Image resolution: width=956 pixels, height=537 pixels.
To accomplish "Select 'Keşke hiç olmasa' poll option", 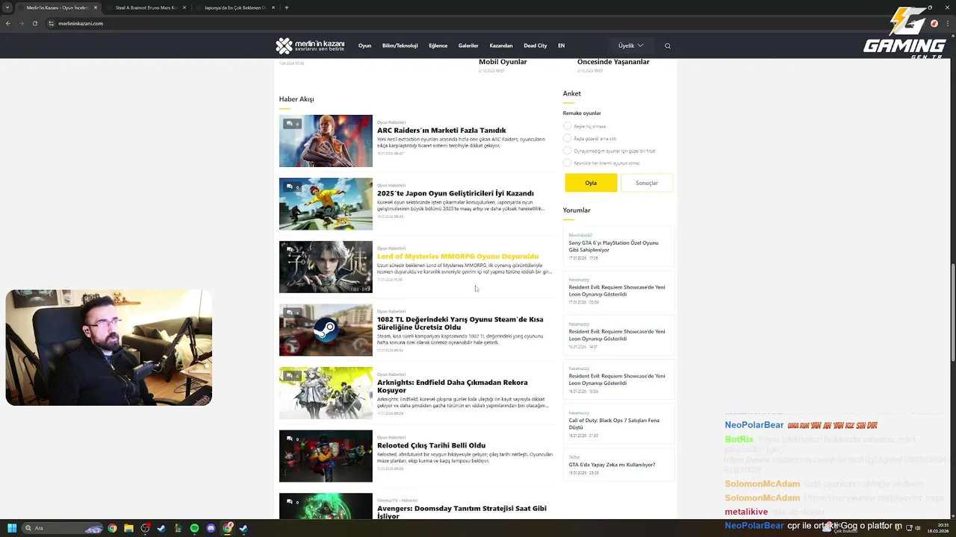I will coord(567,126).
